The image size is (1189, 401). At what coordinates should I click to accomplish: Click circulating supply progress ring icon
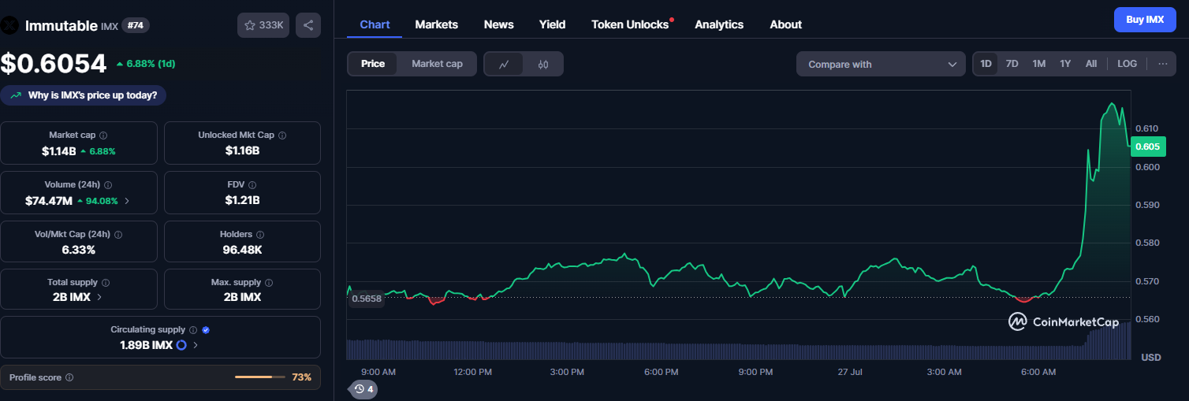(x=181, y=345)
